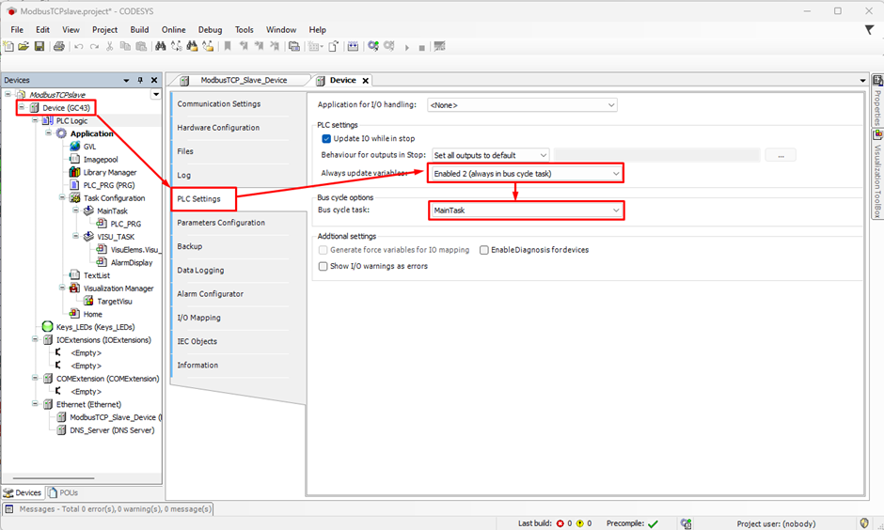Close the Device editor tab
Image resolution: width=884 pixels, height=530 pixels.
pyautogui.click(x=365, y=81)
